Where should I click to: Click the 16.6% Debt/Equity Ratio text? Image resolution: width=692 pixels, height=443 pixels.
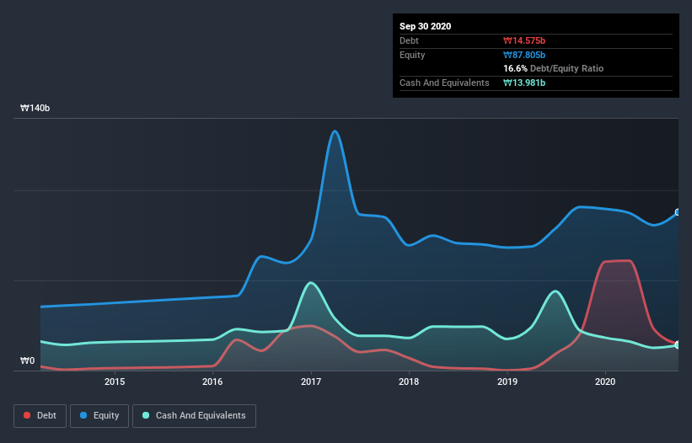(x=554, y=68)
